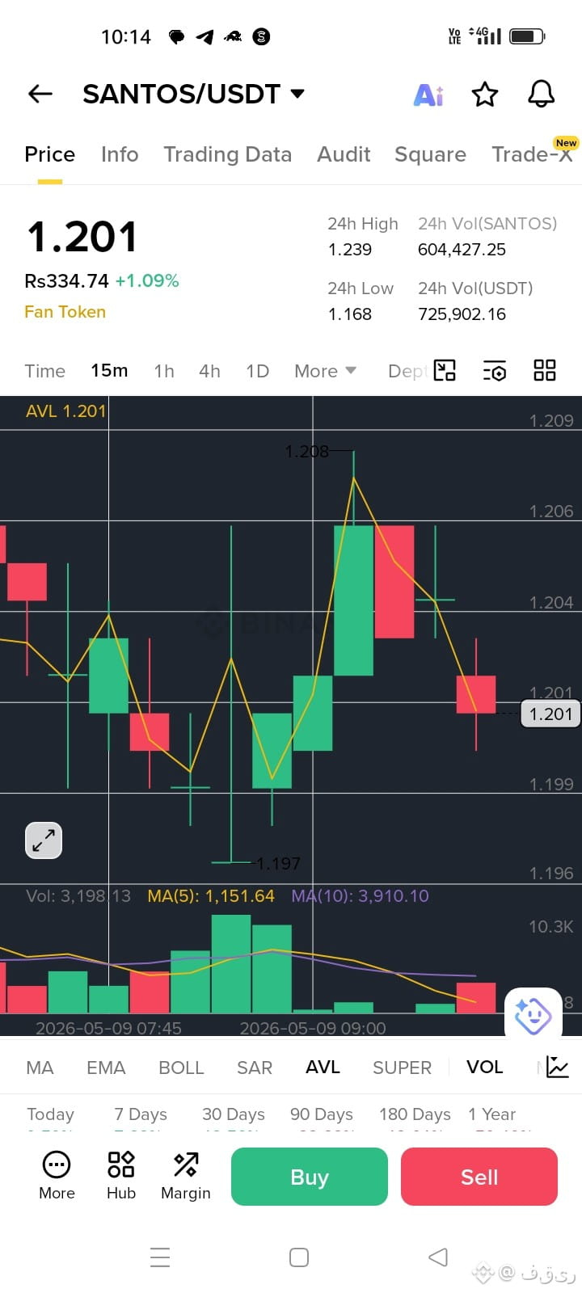The height and width of the screenshot is (1293, 582).
Task: Select the 1h interval
Action: [x=164, y=371]
